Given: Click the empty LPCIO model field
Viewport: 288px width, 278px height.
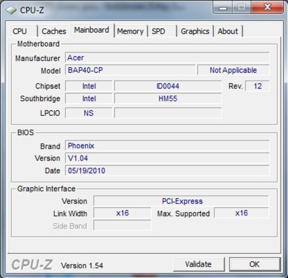Looking at the screenshot, I should click(168, 113).
